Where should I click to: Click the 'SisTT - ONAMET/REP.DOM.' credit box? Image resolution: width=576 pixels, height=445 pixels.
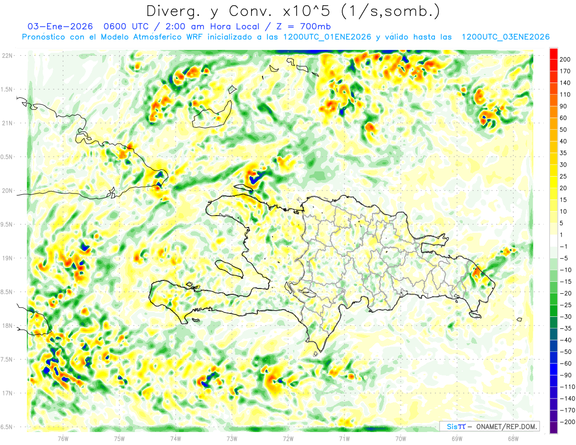(x=490, y=426)
